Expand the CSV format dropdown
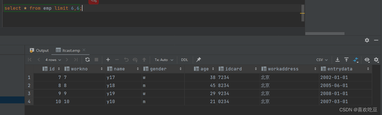 click(x=322, y=60)
